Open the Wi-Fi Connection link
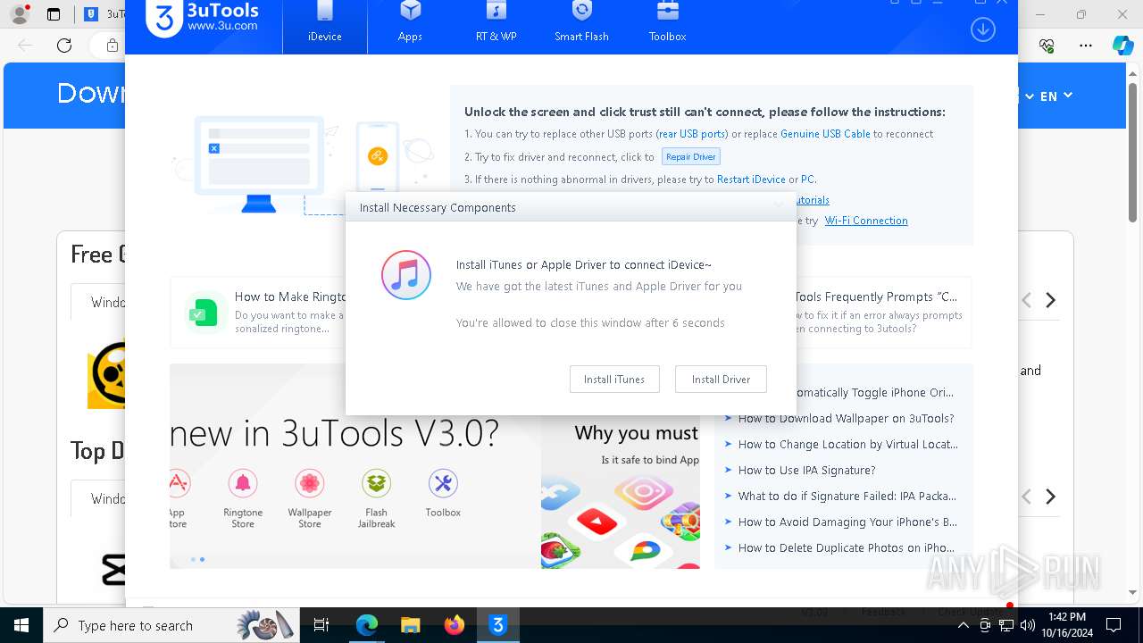This screenshot has height=643, width=1143. 866,221
